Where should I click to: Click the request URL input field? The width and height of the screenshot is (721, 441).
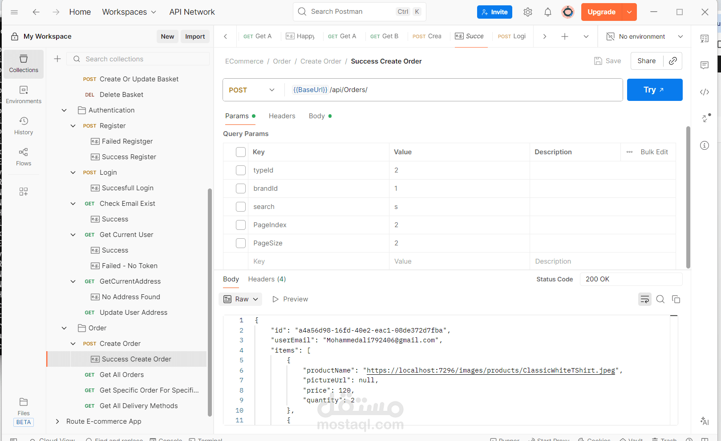pyautogui.click(x=454, y=90)
